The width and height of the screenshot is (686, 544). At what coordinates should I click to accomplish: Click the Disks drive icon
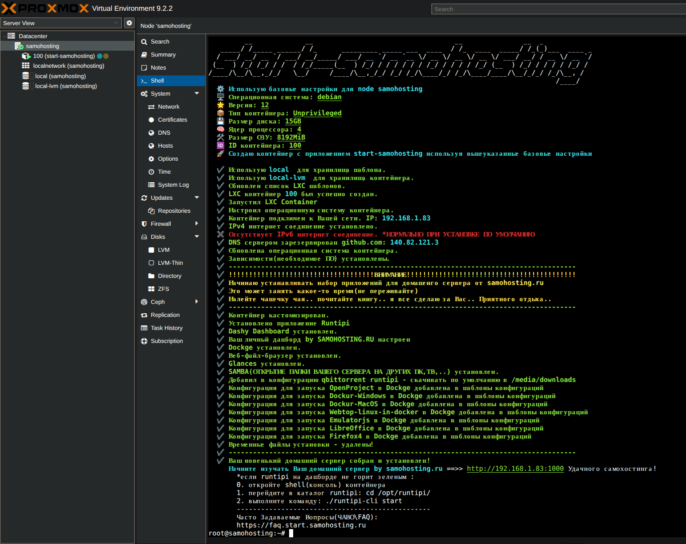(144, 237)
